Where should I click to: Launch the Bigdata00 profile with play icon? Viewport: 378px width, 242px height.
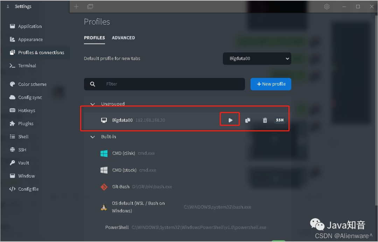click(230, 120)
